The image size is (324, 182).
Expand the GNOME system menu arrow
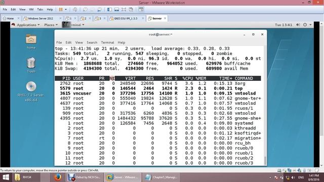coord(310,25)
